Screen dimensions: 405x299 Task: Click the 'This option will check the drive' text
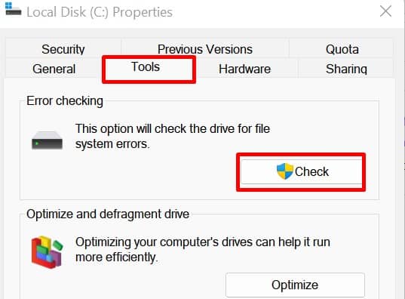pyautogui.click(x=172, y=128)
